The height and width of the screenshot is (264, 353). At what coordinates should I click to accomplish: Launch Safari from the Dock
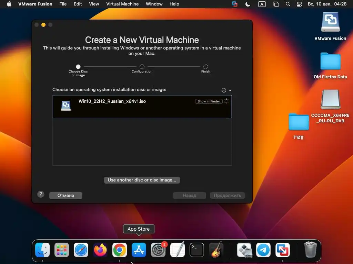click(x=81, y=250)
